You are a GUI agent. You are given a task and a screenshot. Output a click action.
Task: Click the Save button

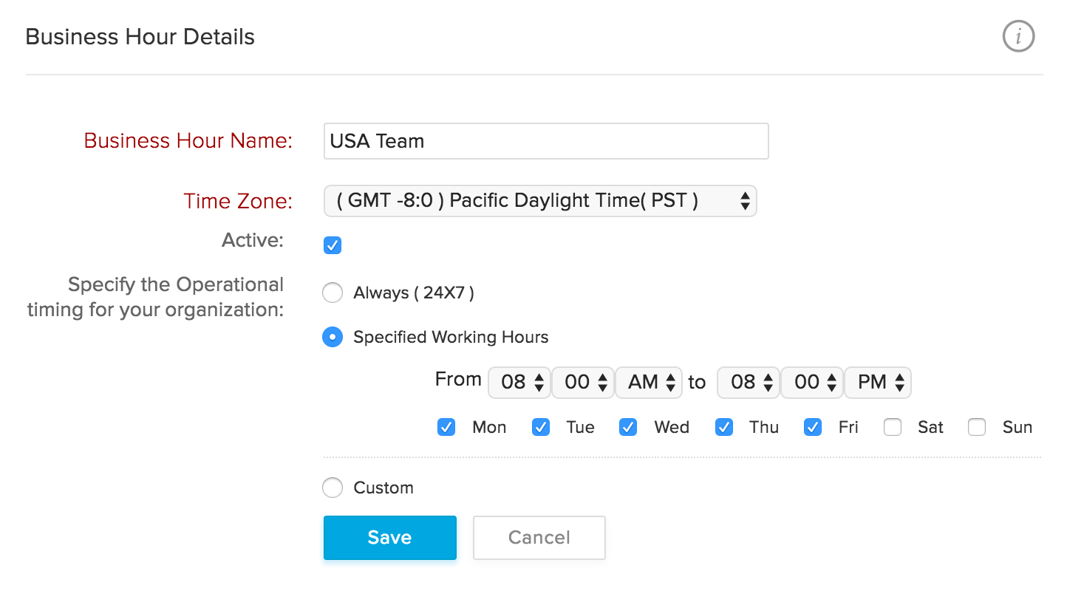(x=389, y=537)
